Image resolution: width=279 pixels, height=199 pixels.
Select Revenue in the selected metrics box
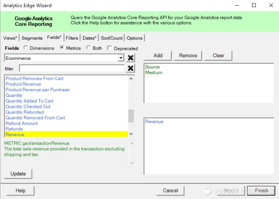[154, 122]
